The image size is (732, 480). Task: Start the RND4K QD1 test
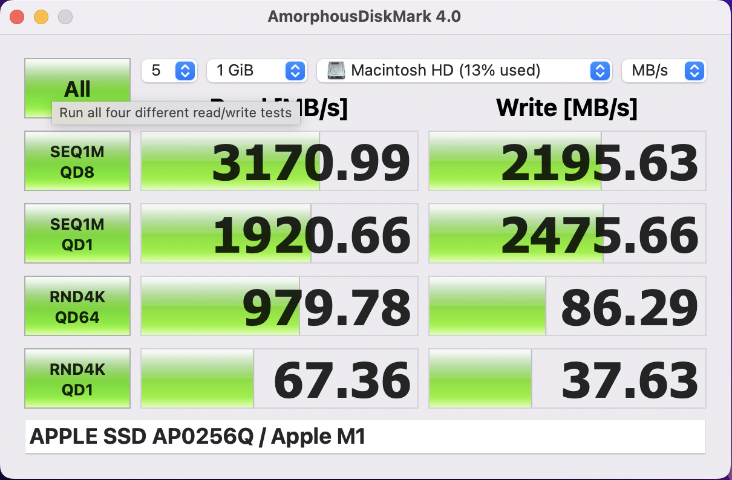[77, 378]
